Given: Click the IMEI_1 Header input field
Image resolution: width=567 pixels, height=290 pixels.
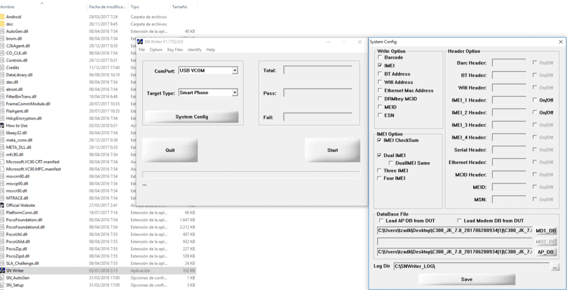Looking at the screenshot, I should tap(509, 100).
